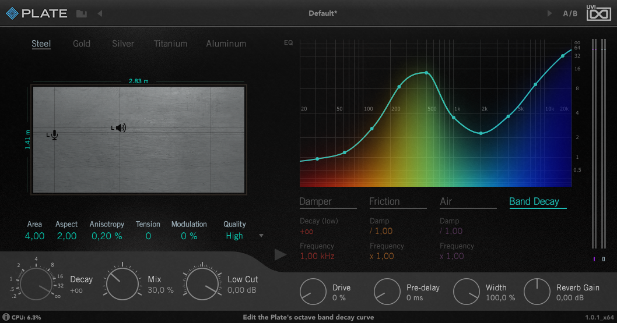Click the Aspect value 2,00

[66, 236]
